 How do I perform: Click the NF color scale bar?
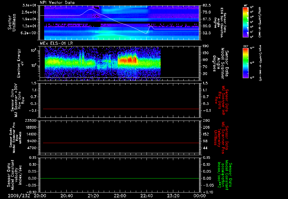pos(246,22)
